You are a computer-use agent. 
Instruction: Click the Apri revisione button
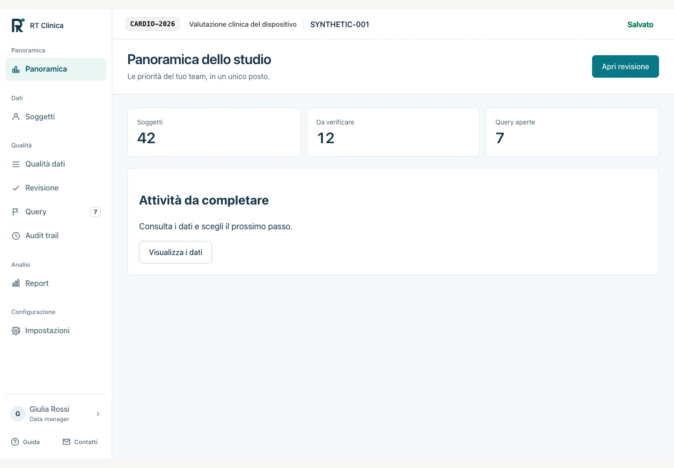(x=625, y=66)
